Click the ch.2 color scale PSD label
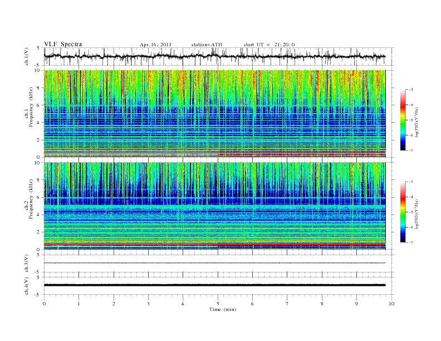The height and width of the screenshot is (341, 441). [418, 214]
